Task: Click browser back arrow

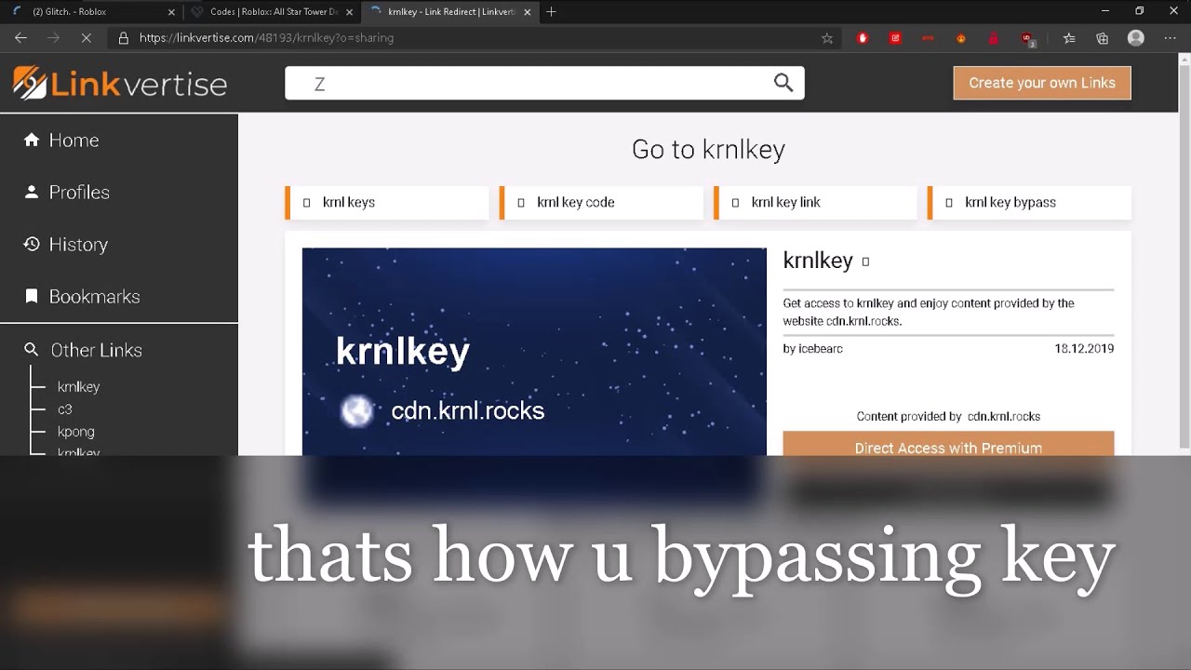Action: click(20, 38)
